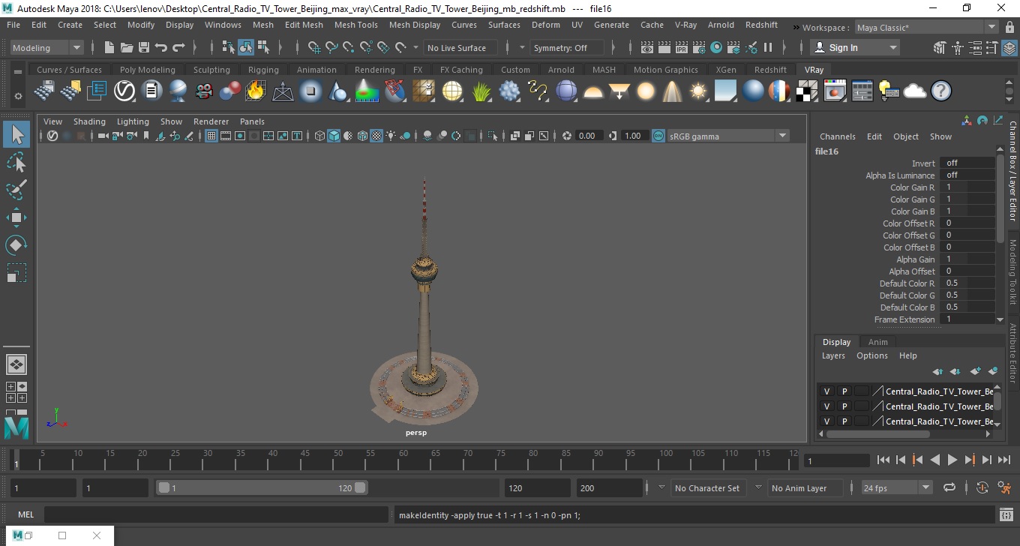Switch to the Anim layer tab
Image resolution: width=1020 pixels, height=546 pixels.
click(x=877, y=342)
